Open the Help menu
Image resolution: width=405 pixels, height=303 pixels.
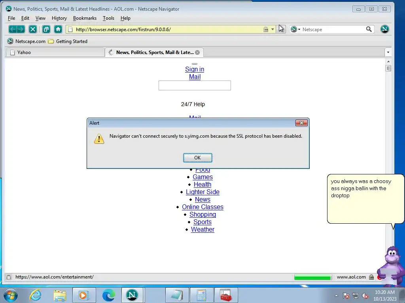coord(125,18)
